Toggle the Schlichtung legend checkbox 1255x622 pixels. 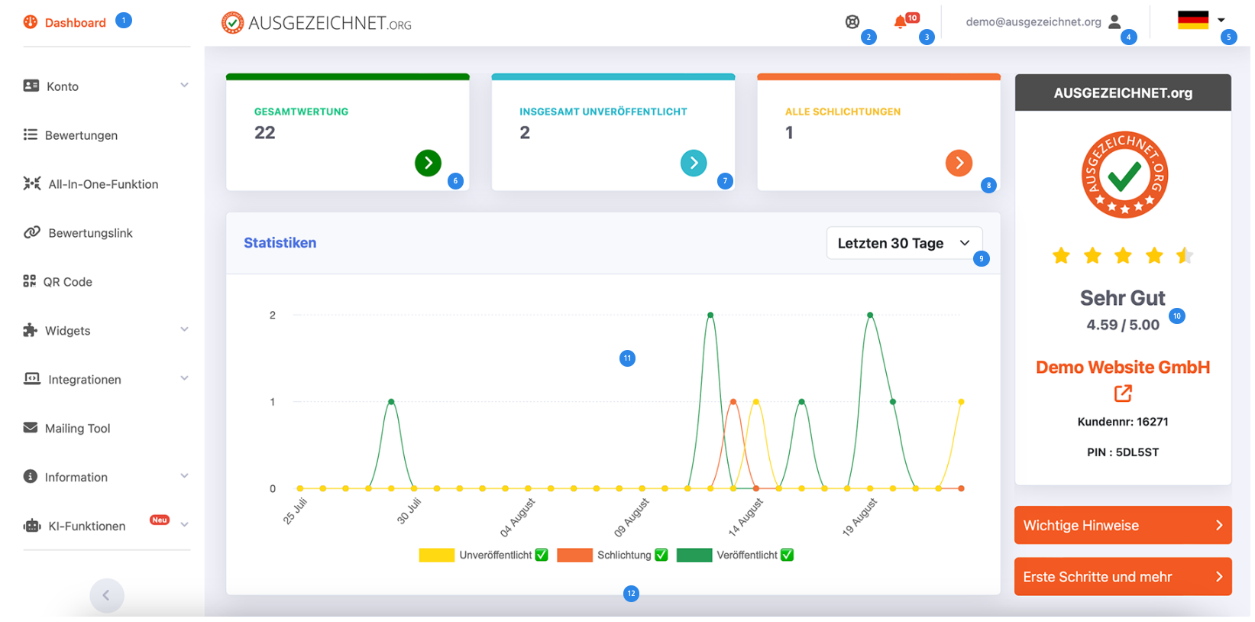661,555
